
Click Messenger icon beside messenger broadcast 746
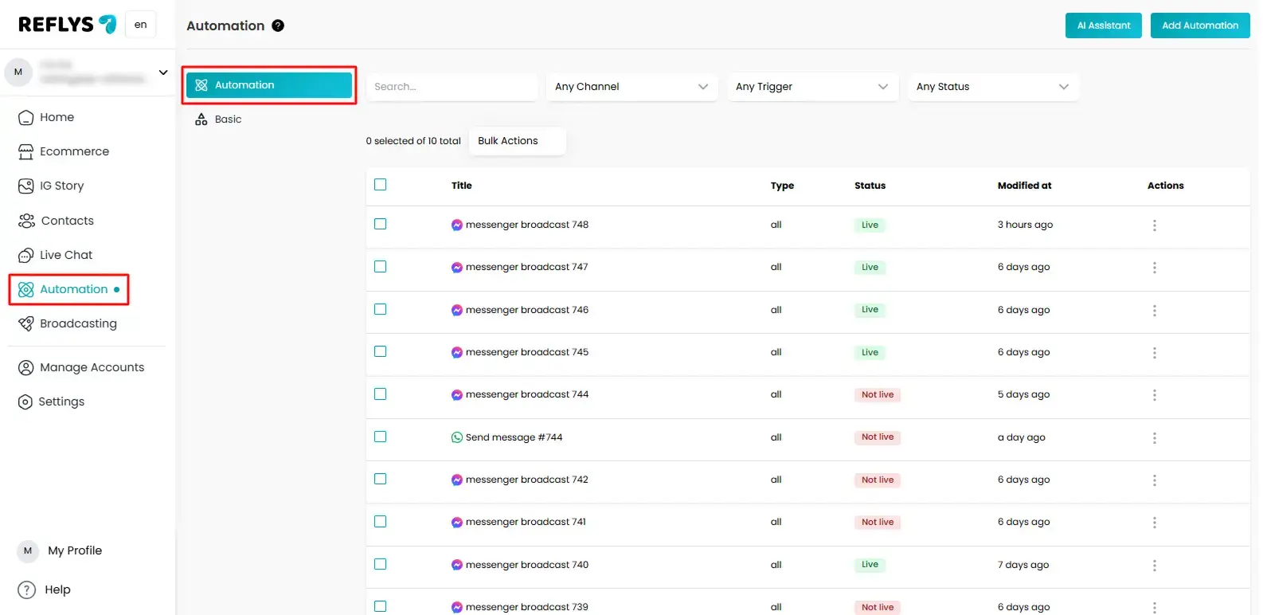[457, 310]
